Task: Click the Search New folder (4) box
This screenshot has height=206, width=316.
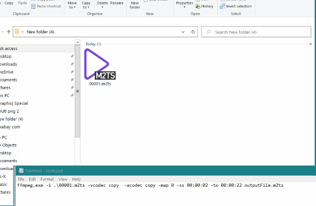Action: [x=256, y=32]
